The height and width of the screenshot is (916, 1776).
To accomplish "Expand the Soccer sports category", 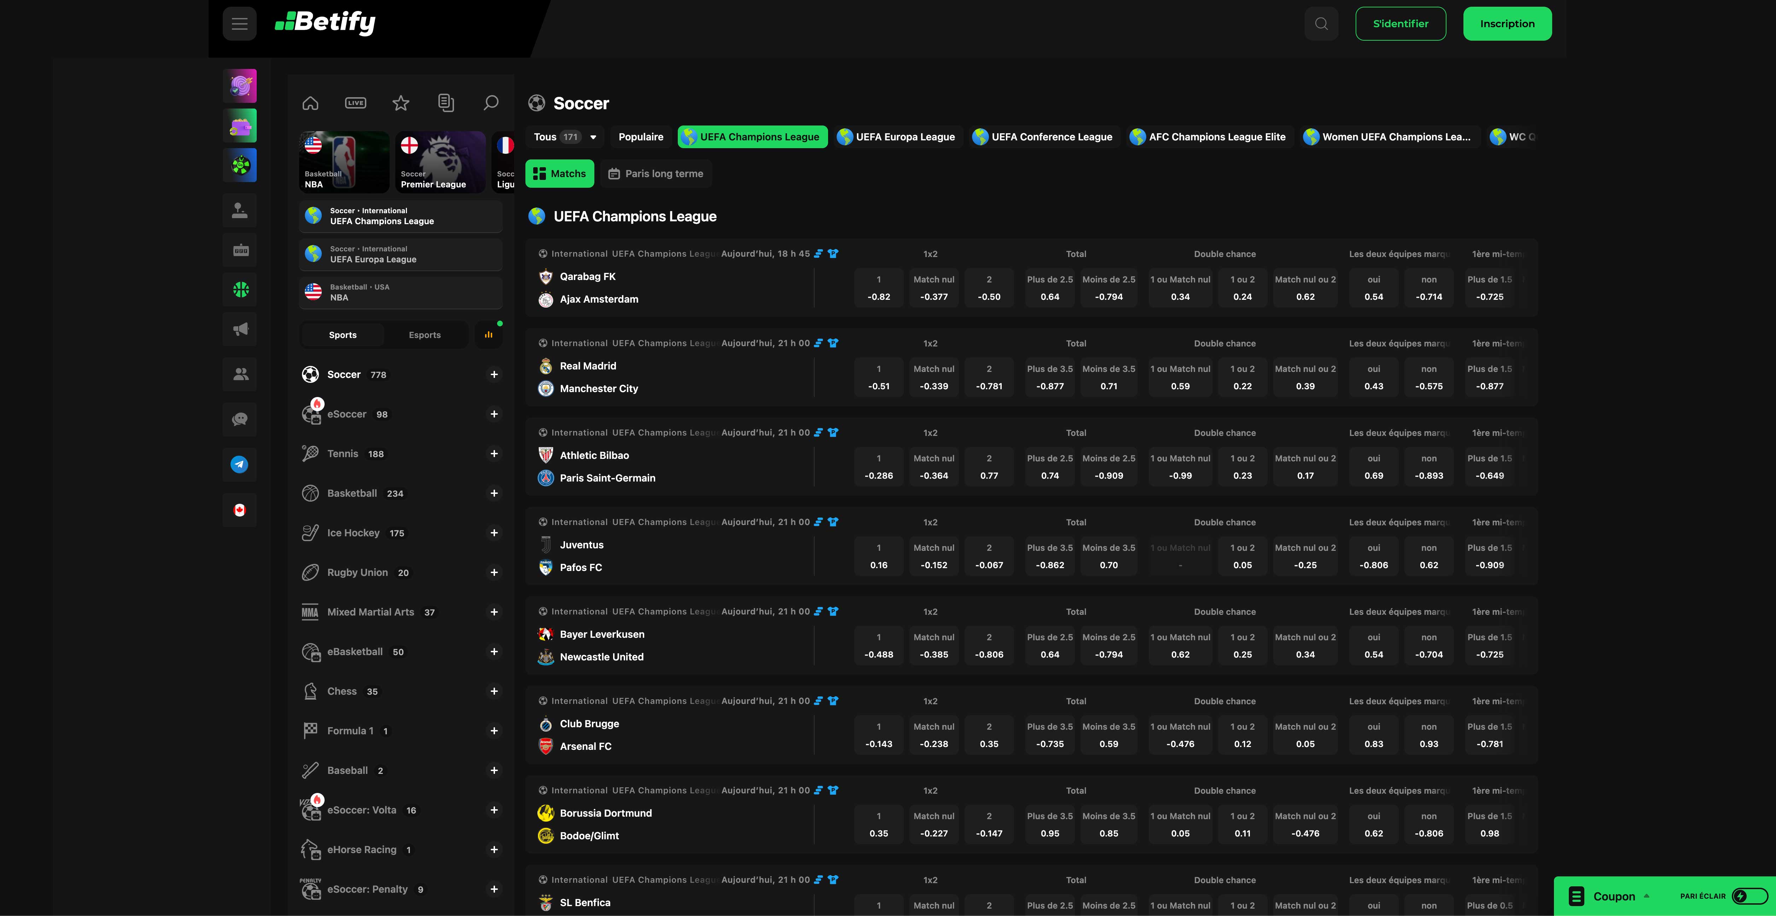I will (x=494, y=374).
